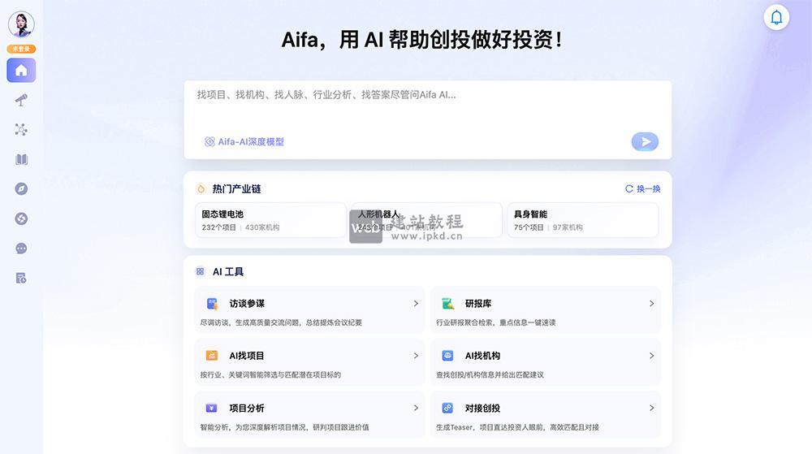Click the text 430家机构
Viewport: 812px width, 454px height.
point(262,227)
